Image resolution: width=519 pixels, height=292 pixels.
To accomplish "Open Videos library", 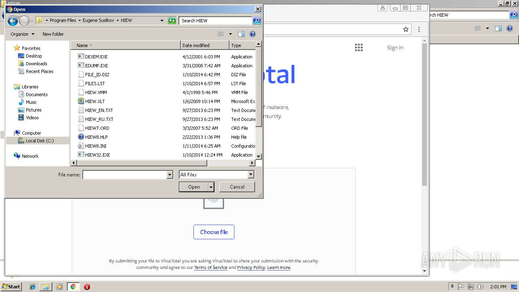I will tap(32, 118).
